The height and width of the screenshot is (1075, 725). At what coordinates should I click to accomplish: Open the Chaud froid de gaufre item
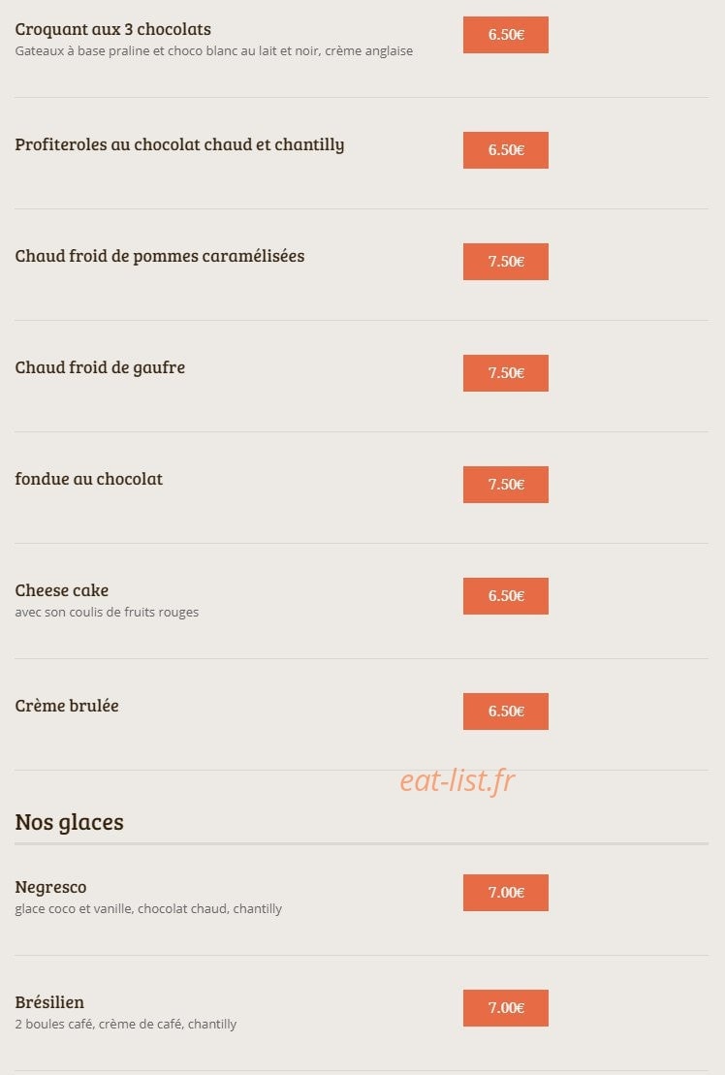[x=100, y=368]
